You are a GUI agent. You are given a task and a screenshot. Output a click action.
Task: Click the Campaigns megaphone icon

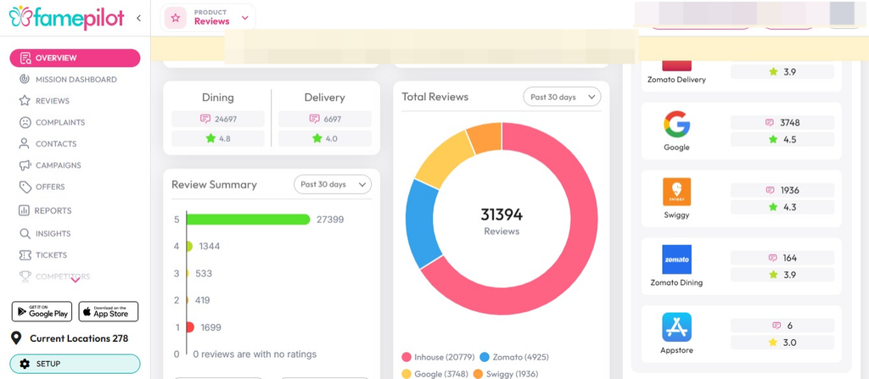pyautogui.click(x=25, y=165)
